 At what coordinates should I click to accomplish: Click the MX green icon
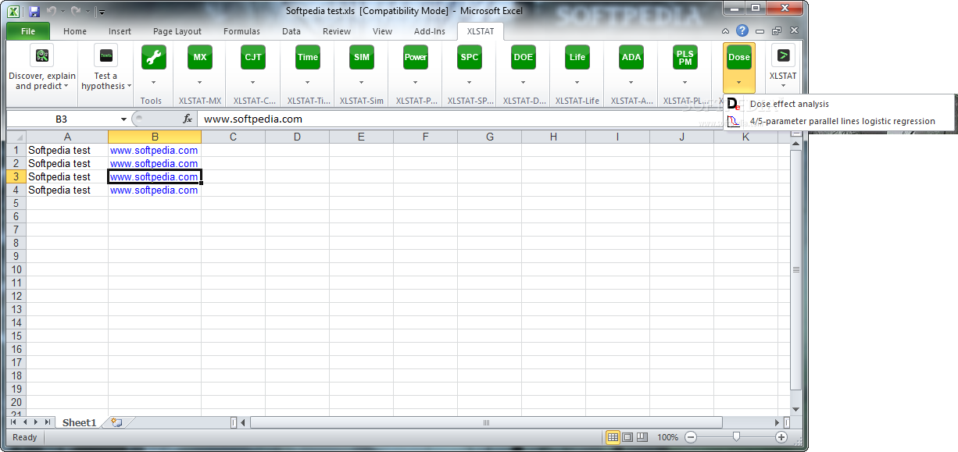[x=200, y=57]
